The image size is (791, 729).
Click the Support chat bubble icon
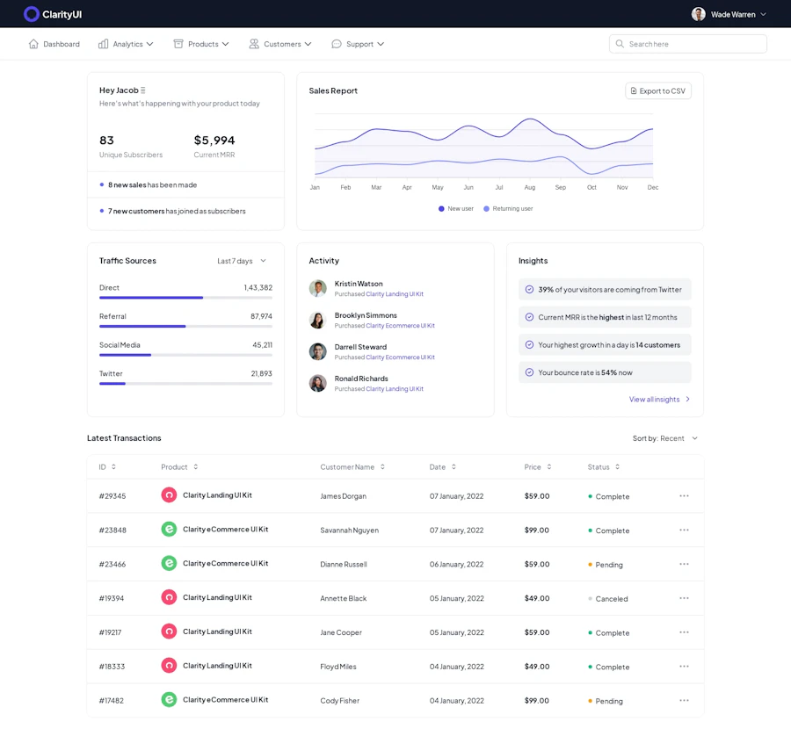click(336, 44)
